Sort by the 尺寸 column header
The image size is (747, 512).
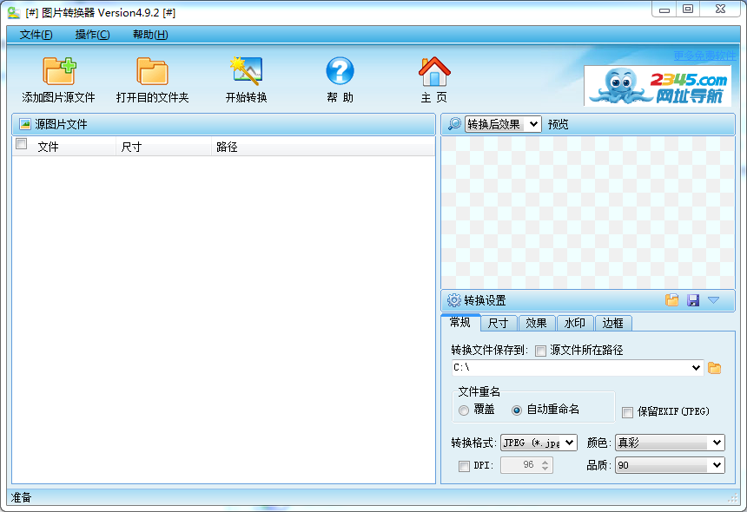[163, 147]
